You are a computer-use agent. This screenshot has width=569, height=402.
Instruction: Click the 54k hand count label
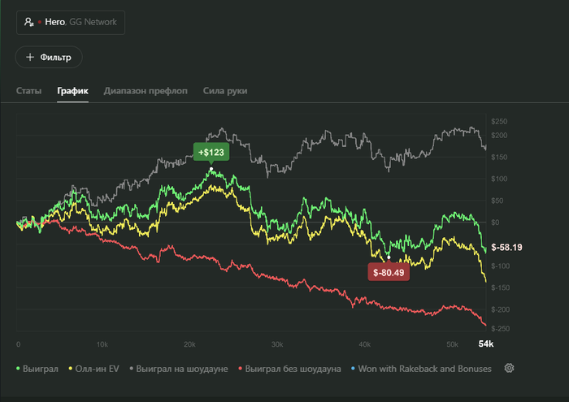pos(485,344)
